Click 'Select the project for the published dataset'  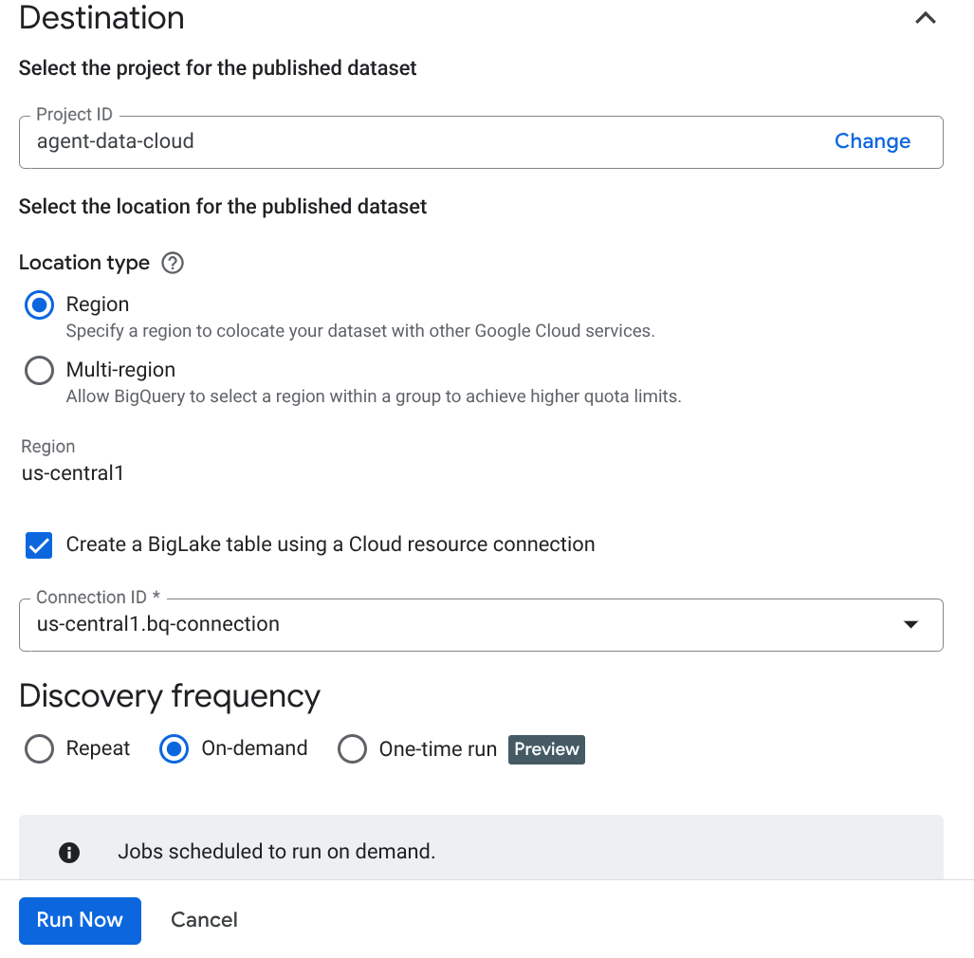point(217,68)
